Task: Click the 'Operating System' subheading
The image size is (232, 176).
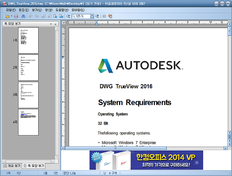Action: tap(113, 114)
